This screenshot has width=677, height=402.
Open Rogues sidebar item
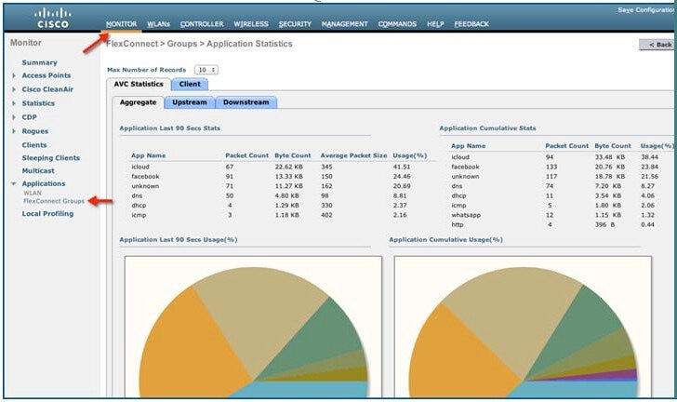click(x=35, y=131)
